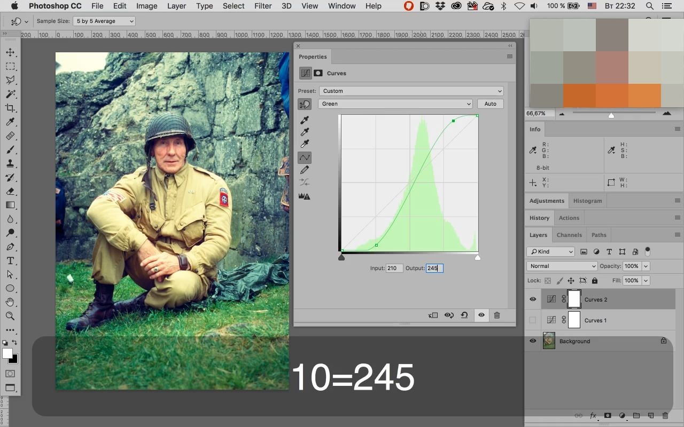Image resolution: width=684 pixels, height=427 pixels.
Task: Add a layer mask in Layers panel
Action: click(608, 416)
